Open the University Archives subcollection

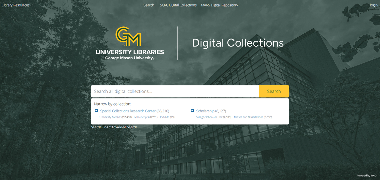pos(111,117)
